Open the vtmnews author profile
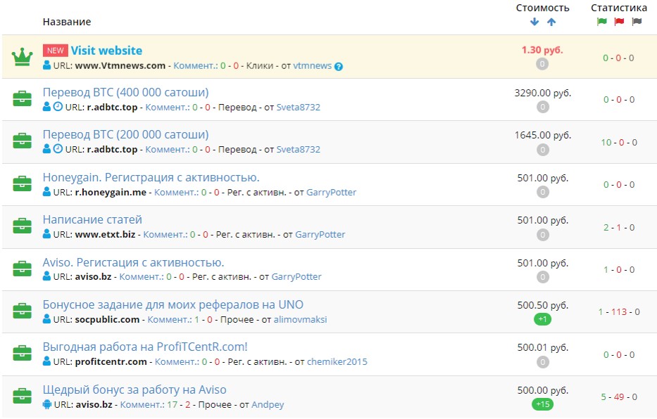Image resolution: width=657 pixels, height=419 pixels. coord(313,65)
